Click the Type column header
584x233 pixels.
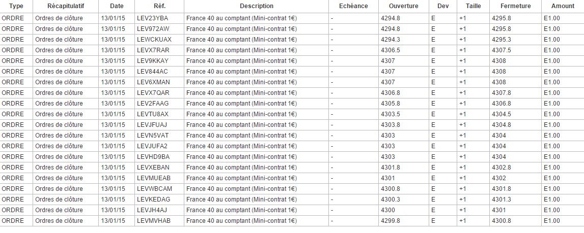16,6
